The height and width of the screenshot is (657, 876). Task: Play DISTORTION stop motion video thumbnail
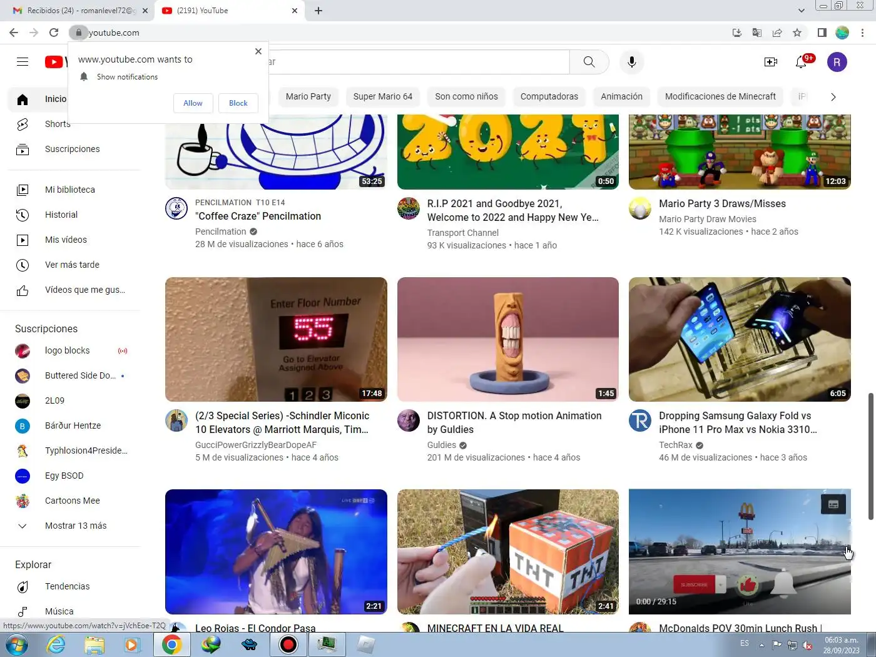[x=508, y=339]
